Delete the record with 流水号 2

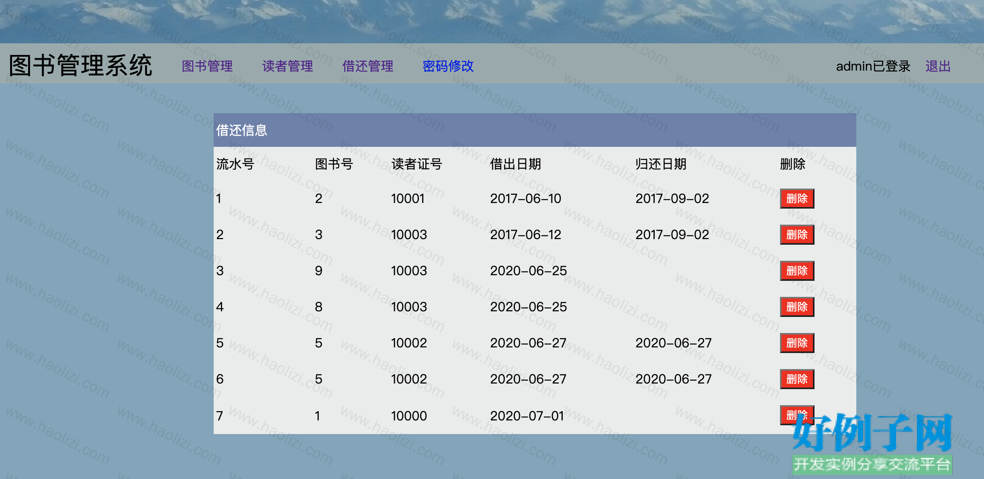(797, 235)
